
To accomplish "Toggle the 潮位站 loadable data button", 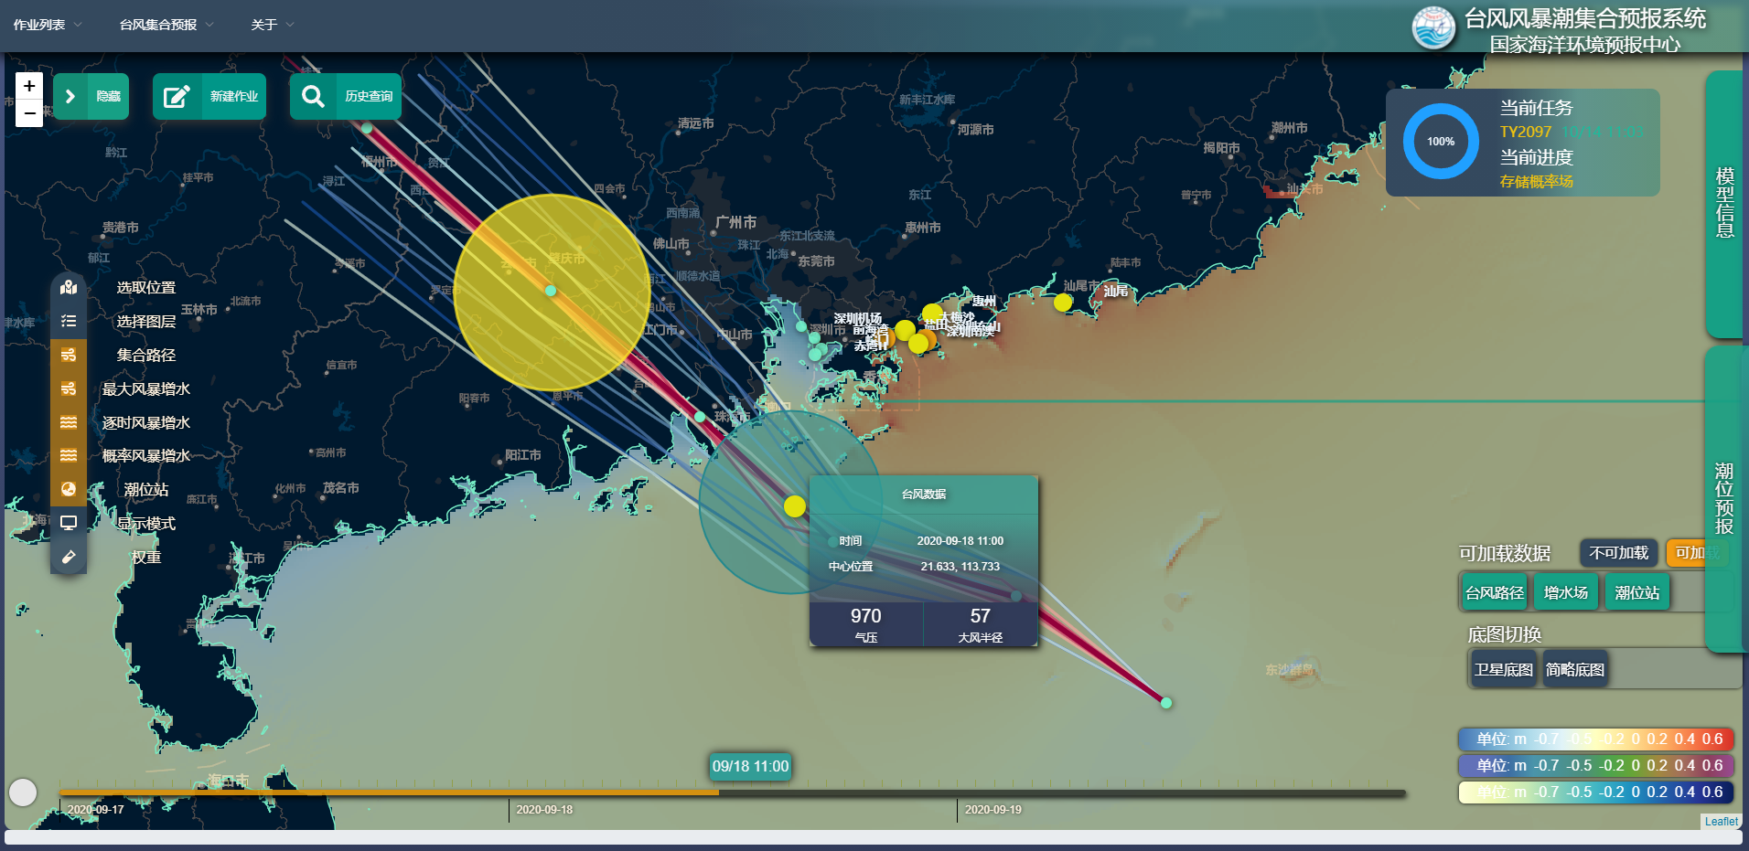I will click(1637, 592).
